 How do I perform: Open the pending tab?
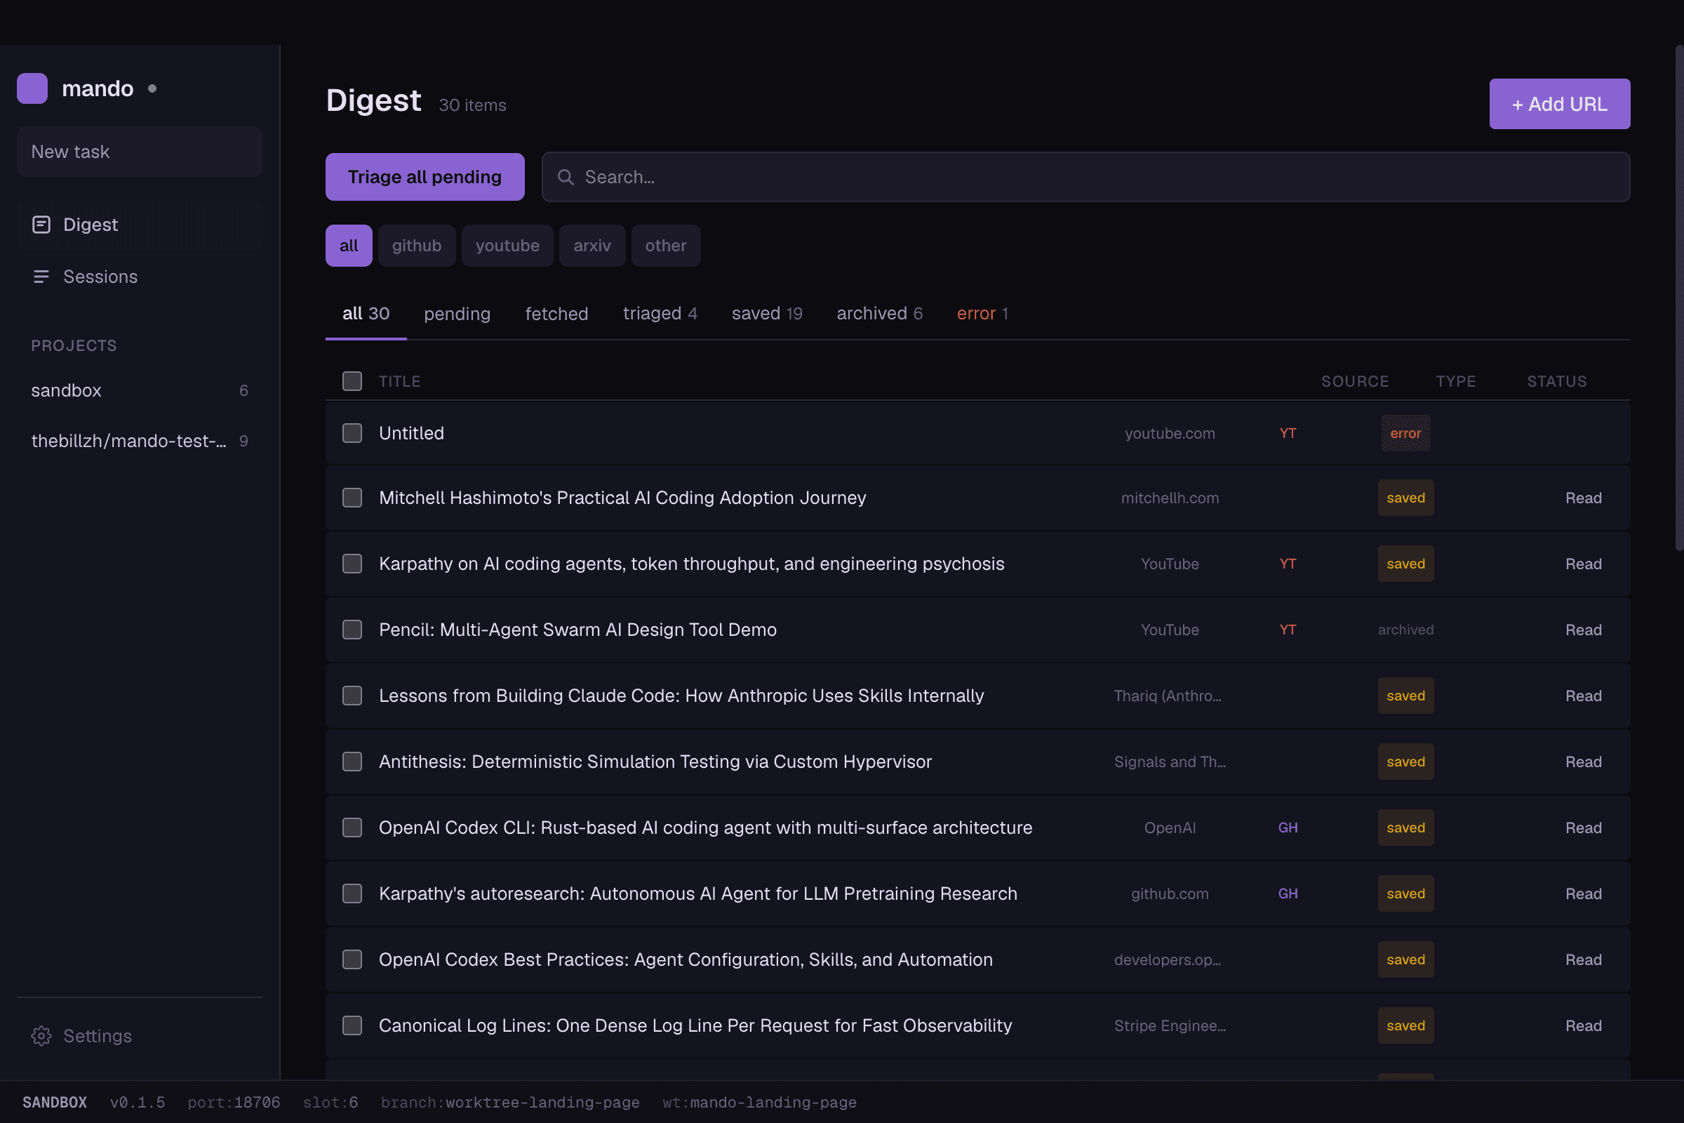click(x=457, y=313)
